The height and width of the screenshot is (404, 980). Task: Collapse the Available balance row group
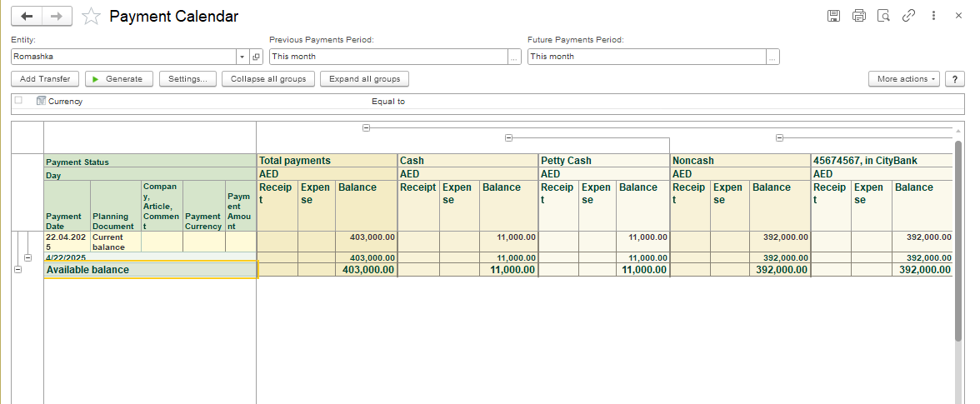click(x=18, y=269)
